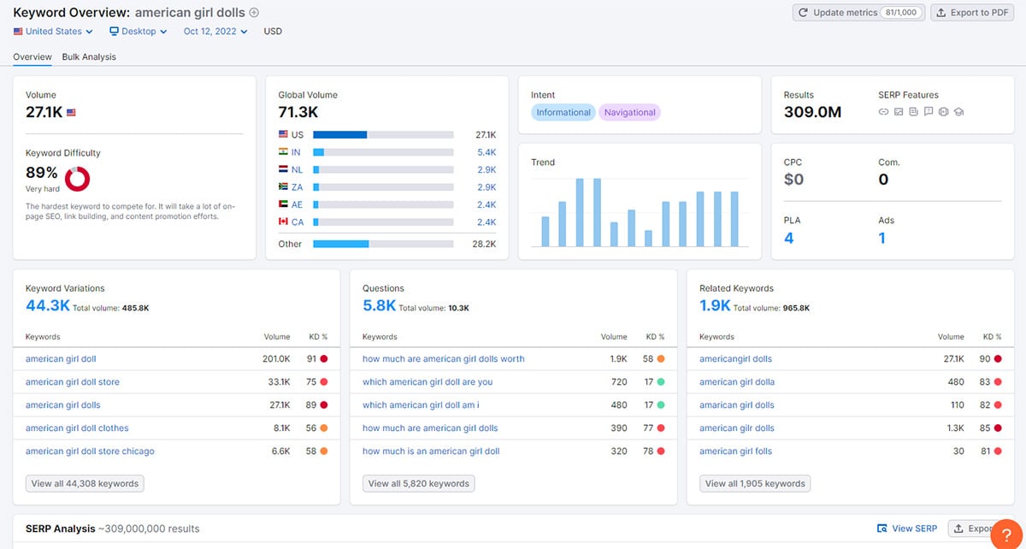Switch to the Overview tab
The image size is (1026, 549).
pos(32,57)
